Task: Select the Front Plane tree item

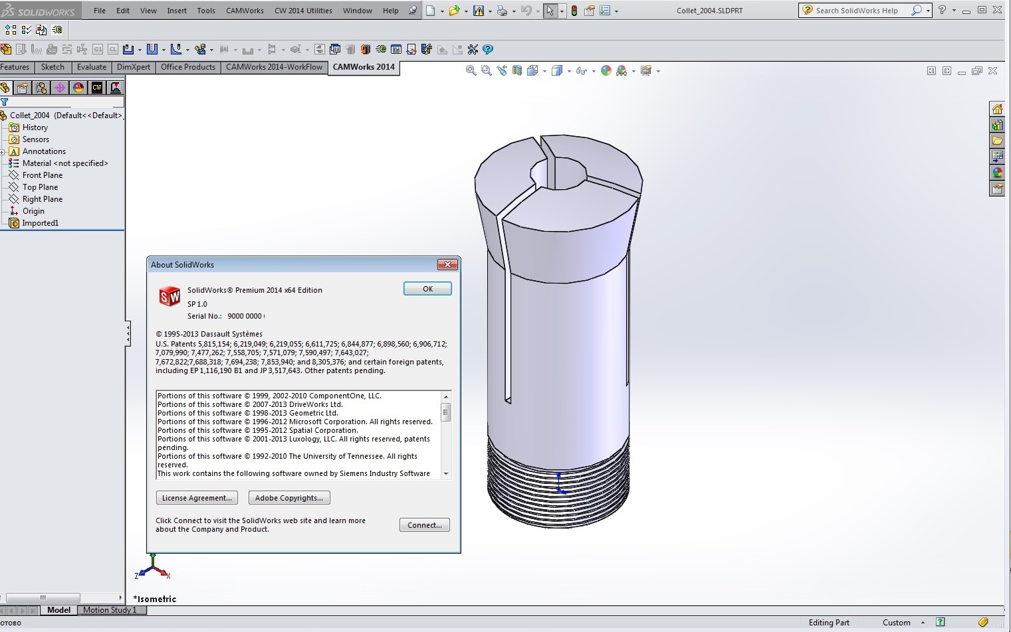Action: coord(43,175)
